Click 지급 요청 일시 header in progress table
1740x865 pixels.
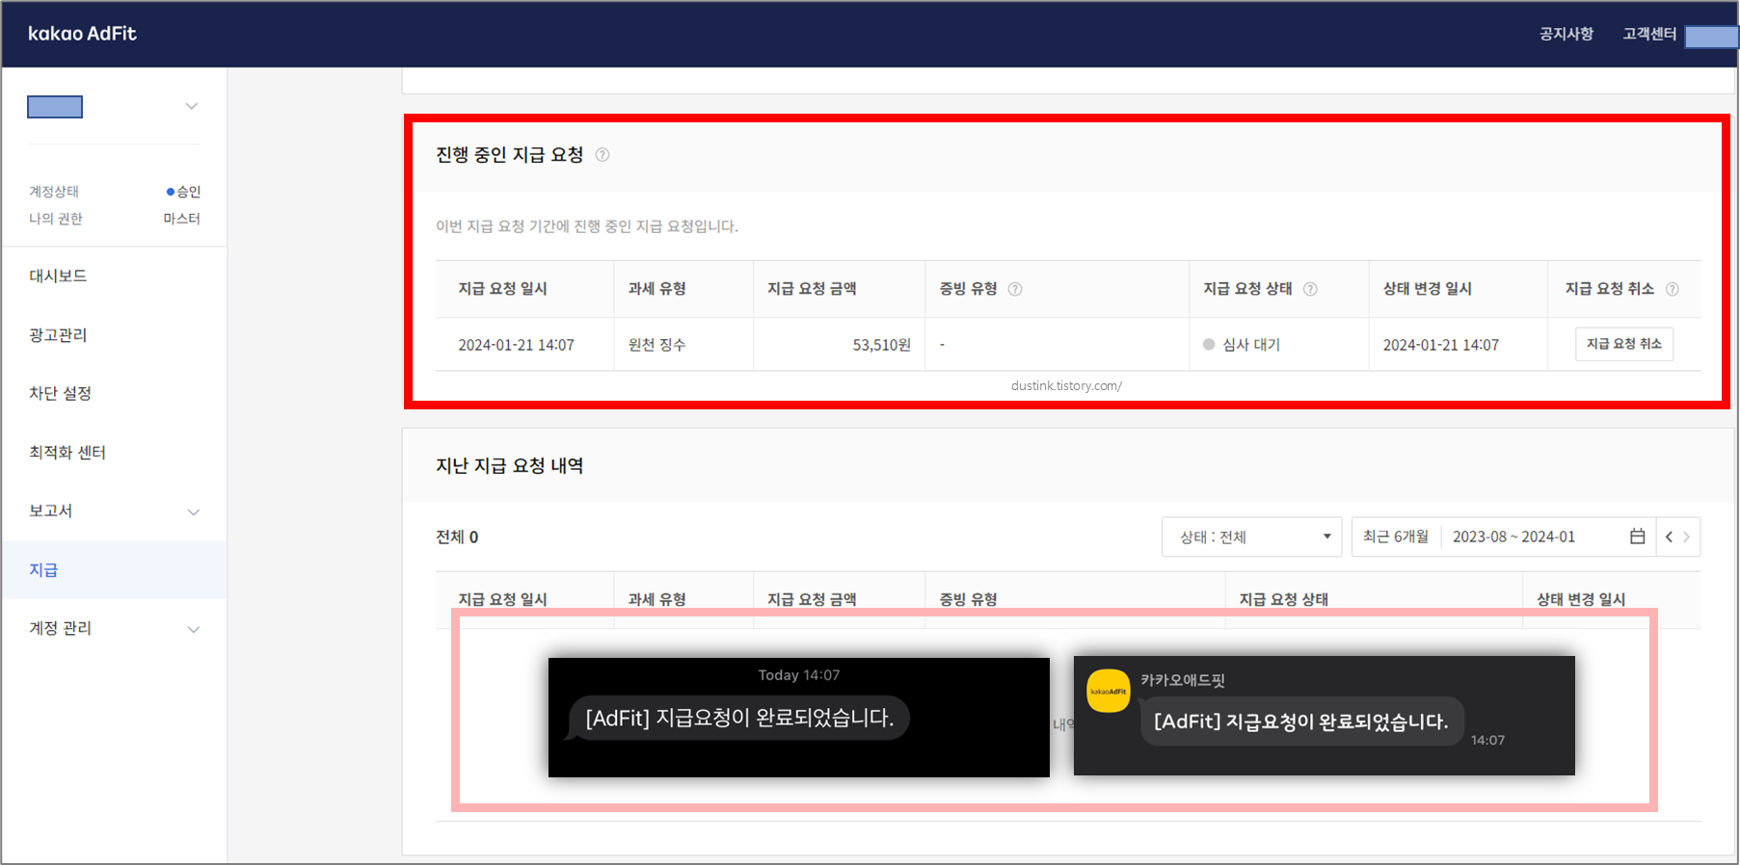click(502, 289)
